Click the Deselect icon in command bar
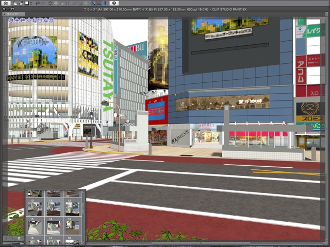Image resolution: width=330 pixels, height=247 pixels. pyautogui.click(x=75, y=4)
